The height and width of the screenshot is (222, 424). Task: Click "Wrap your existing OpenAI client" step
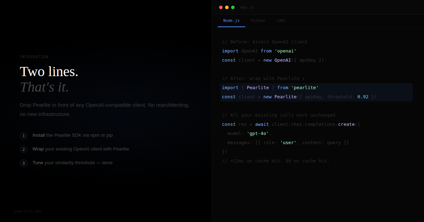pyautogui.click(x=81, y=149)
